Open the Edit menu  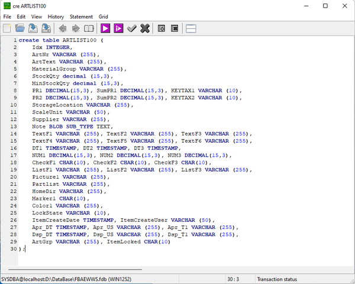tap(21, 17)
